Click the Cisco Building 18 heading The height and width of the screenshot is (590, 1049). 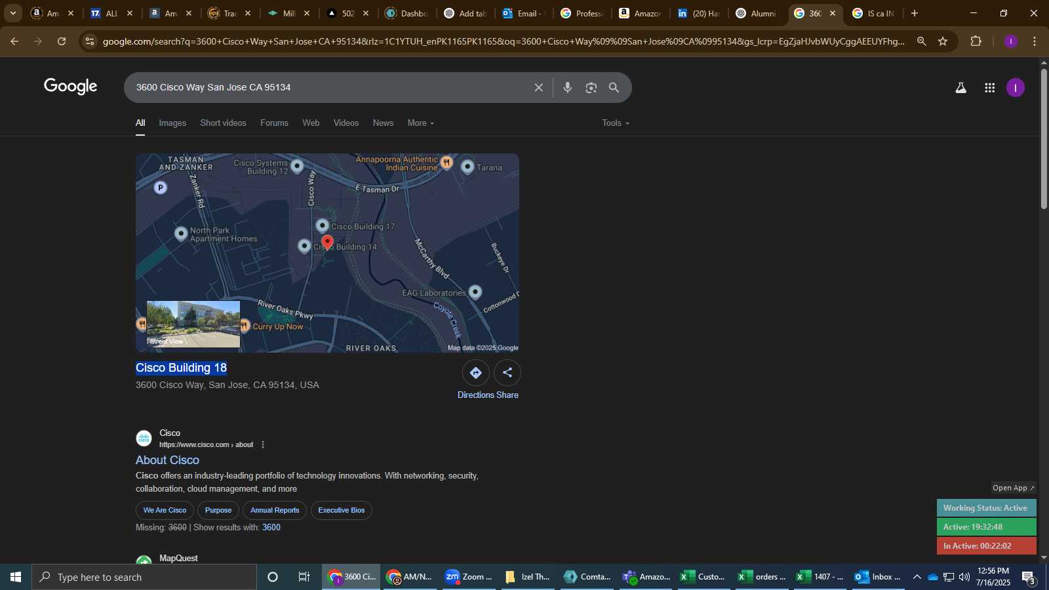tap(182, 368)
